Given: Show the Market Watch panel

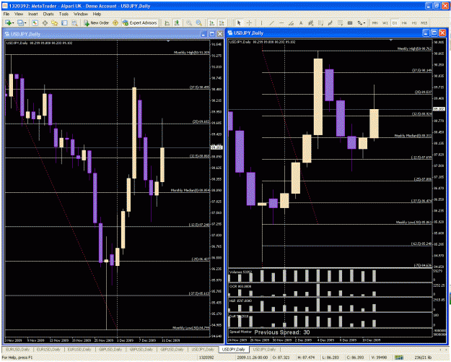Looking at the screenshot, I should click(x=35, y=22).
